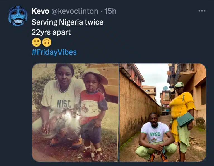Open Kevo's blue mask profile avatar
This screenshot has height=166, width=214.
pyautogui.click(x=18, y=16)
